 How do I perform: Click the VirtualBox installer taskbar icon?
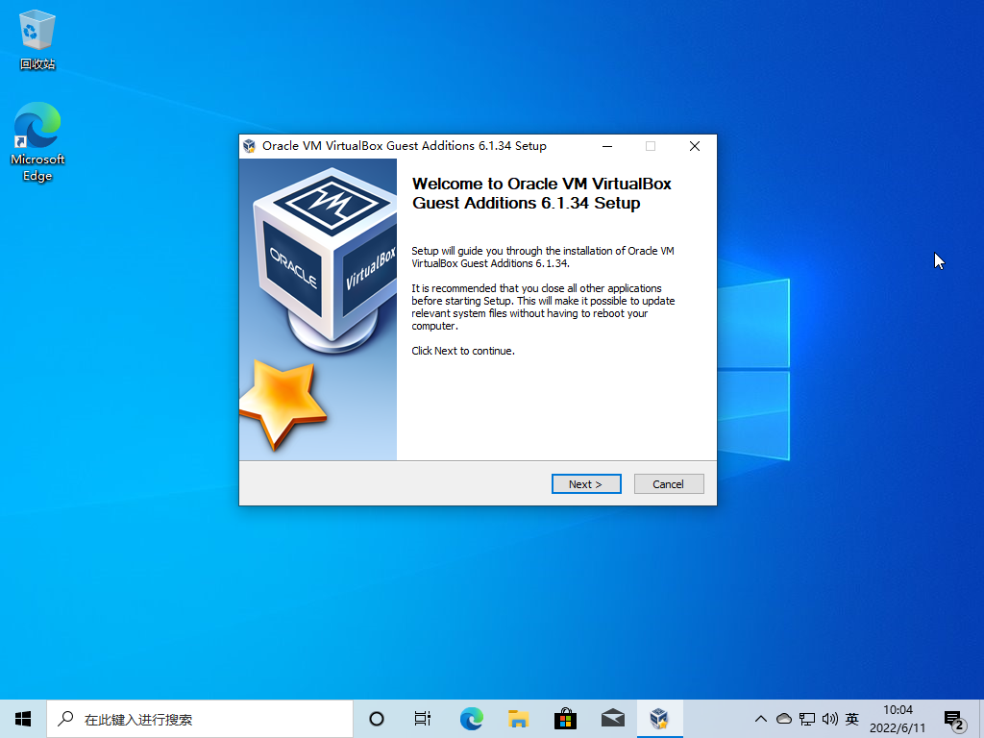[659, 718]
